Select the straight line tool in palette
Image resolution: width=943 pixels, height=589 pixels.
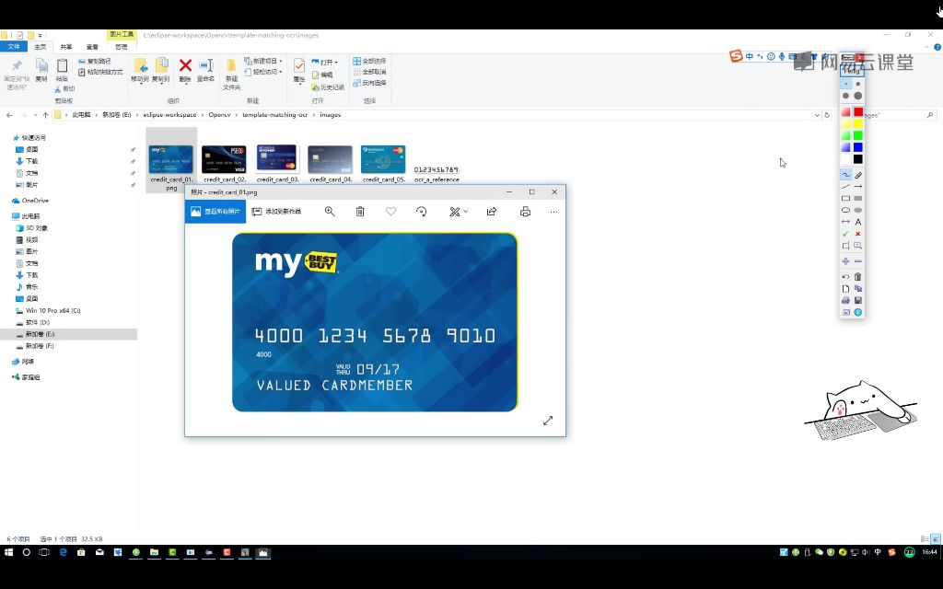tap(845, 187)
